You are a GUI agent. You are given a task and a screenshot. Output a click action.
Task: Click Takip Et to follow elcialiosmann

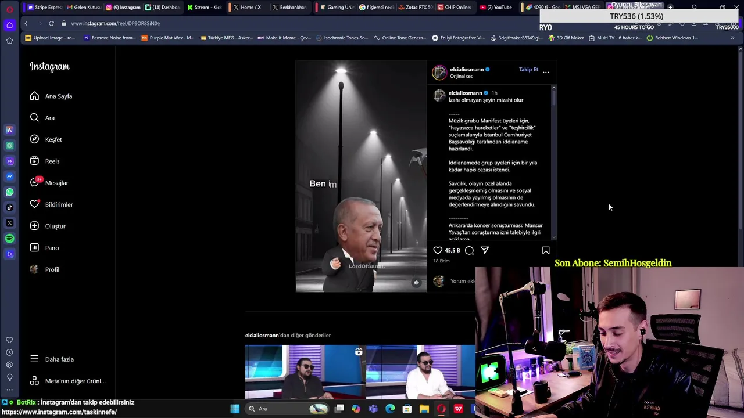click(x=528, y=70)
